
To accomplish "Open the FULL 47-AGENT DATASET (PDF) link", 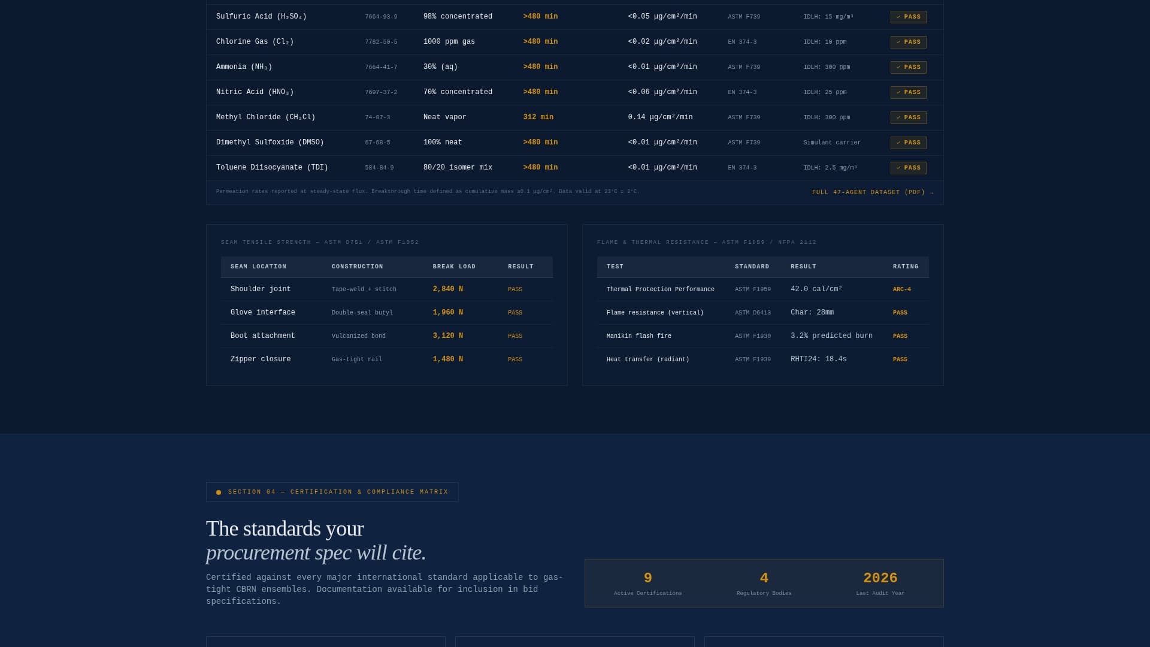I will [x=868, y=192].
